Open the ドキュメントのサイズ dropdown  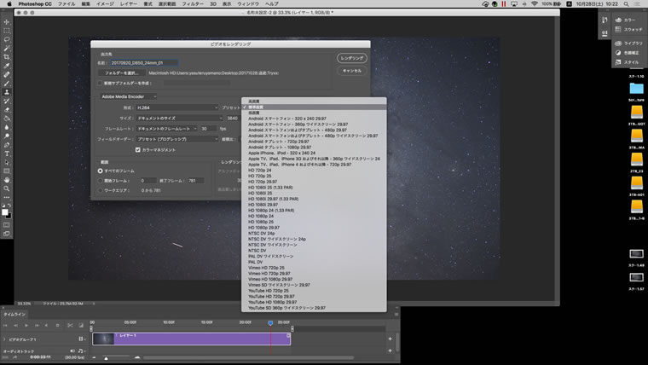click(179, 118)
